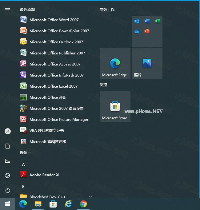
Task: Click the VBA 项目的数字证书 icon
Action: [23, 130]
